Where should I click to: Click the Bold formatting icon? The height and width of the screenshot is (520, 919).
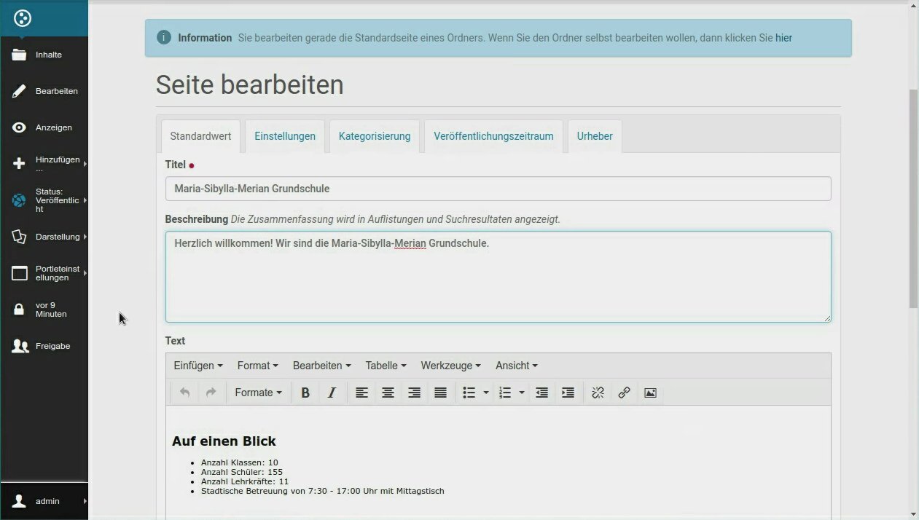coord(305,393)
